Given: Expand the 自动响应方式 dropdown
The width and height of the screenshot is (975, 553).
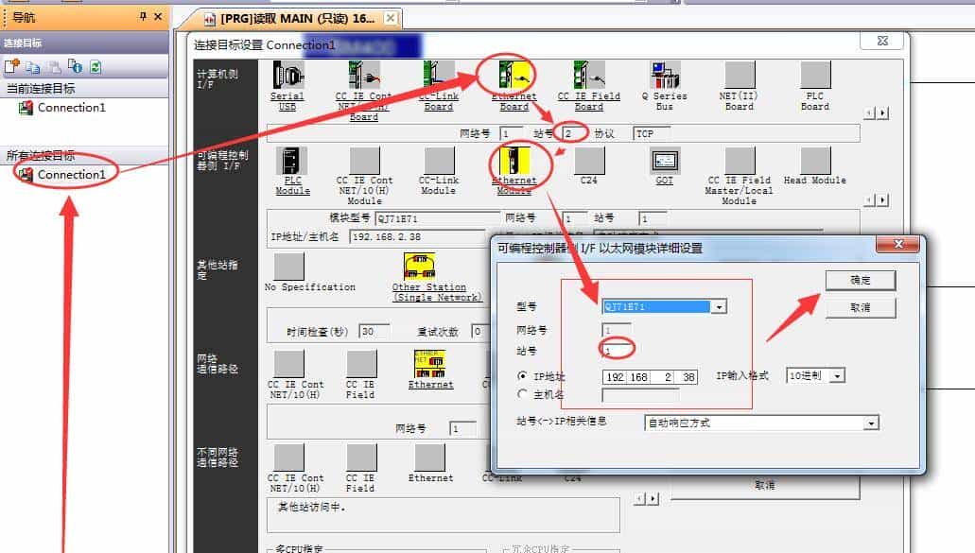Looking at the screenshot, I should [x=872, y=423].
